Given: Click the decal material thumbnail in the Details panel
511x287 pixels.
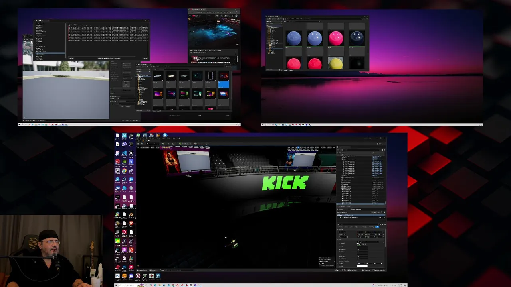Looking at the screenshot, I should coord(359,243).
